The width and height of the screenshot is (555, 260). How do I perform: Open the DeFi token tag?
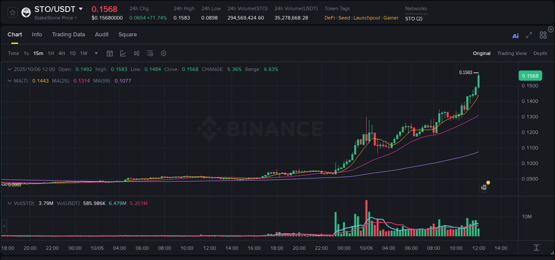[x=329, y=18]
